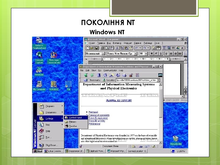Image resolution: width=220 pixels, height=165 pixels.
Task: Expand Find submenu in Start menu
Action: pyautogui.click(x=50, y=125)
